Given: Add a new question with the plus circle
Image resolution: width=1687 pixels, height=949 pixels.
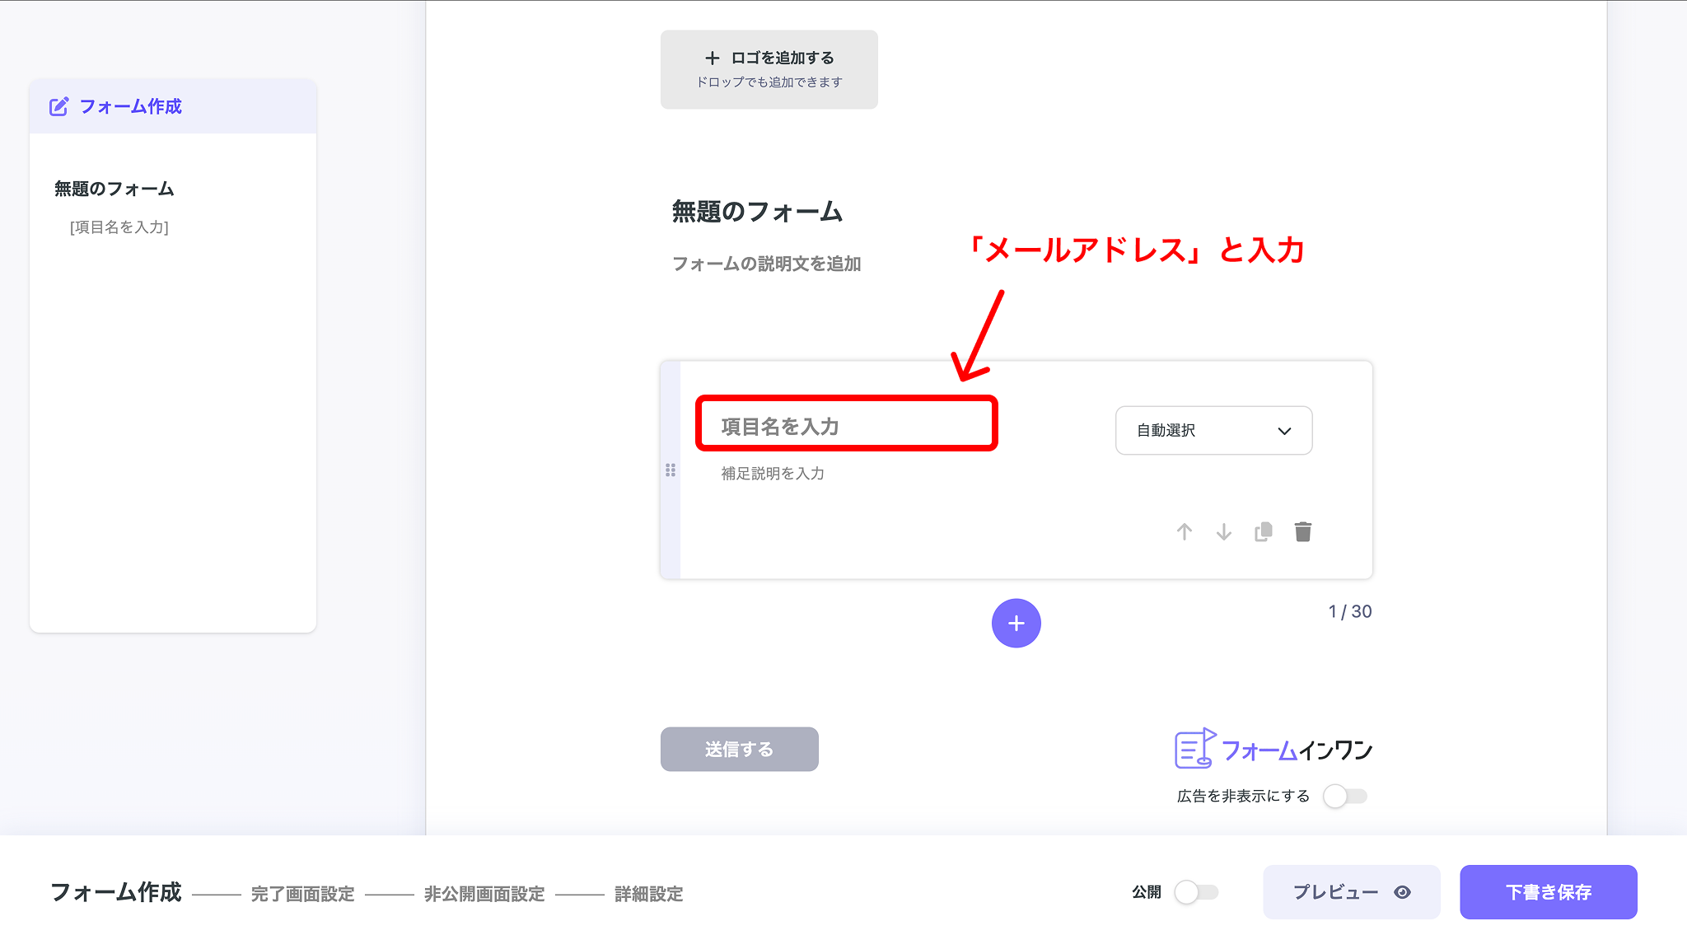Looking at the screenshot, I should click(x=1016, y=624).
